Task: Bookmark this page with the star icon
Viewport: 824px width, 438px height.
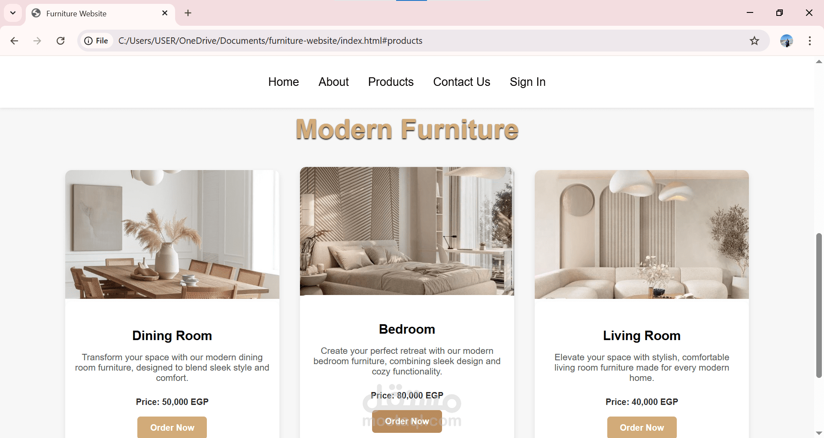Action: pos(754,41)
